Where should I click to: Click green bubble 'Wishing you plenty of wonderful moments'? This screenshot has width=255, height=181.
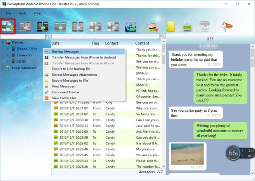point(220,131)
